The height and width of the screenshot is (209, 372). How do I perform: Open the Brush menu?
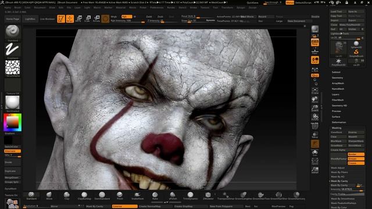(17, 8)
